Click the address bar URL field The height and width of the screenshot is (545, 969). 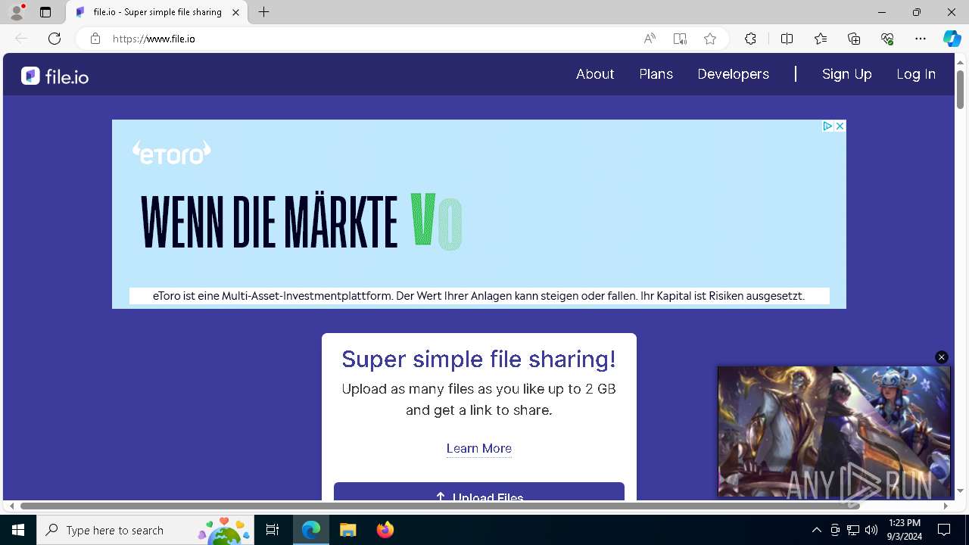coord(371,39)
